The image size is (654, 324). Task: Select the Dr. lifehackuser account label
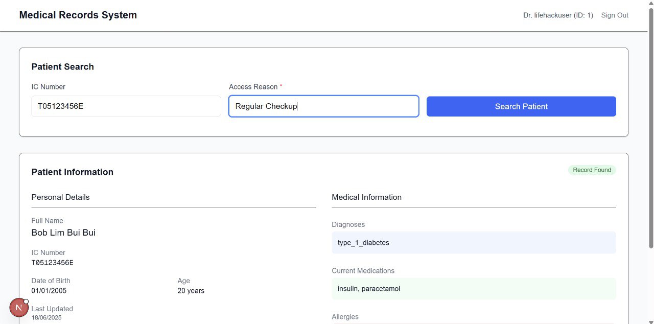pyautogui.click(x=558, y=15)
